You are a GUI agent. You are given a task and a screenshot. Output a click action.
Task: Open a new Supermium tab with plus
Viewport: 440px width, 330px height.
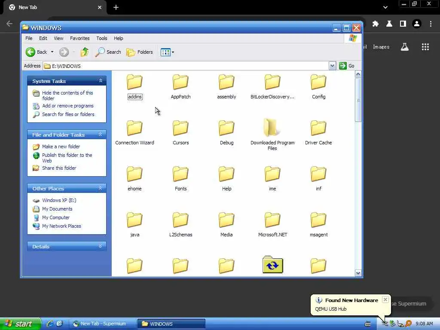[x=116, y=7]
